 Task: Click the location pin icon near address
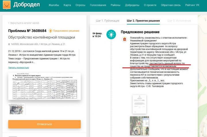click(x=9, y=44)
